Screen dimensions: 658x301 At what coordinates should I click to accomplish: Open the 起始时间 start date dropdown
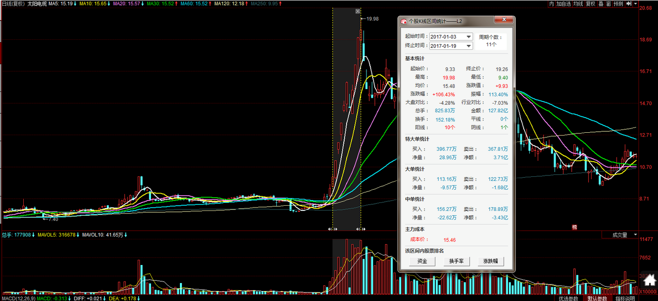tap(469, 37)
